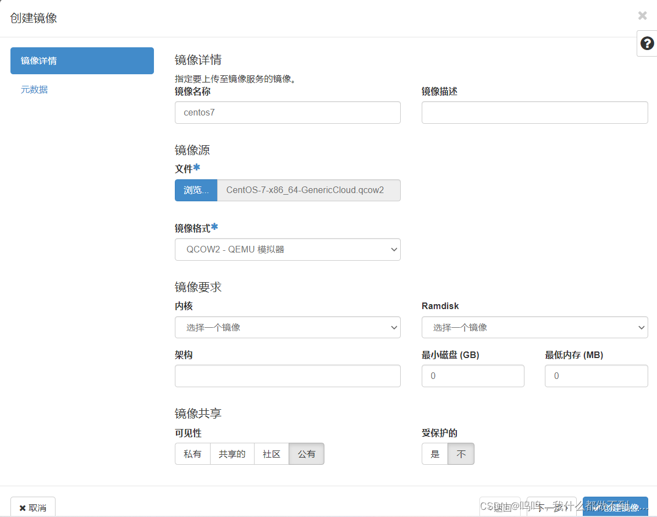
Task: Click into the 镜像描述 text field
Action: [534, 112]
